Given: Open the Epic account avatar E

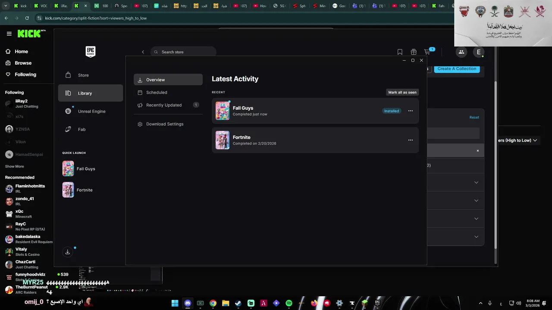Looking at the screenshot, I should (478, 52).
